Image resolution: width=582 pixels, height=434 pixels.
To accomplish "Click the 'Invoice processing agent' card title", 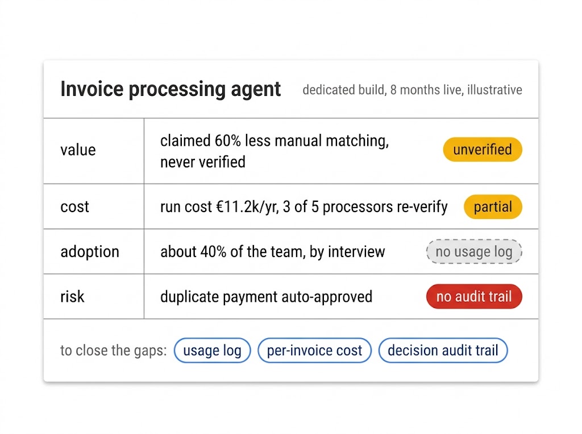I will tap(171, 89).
